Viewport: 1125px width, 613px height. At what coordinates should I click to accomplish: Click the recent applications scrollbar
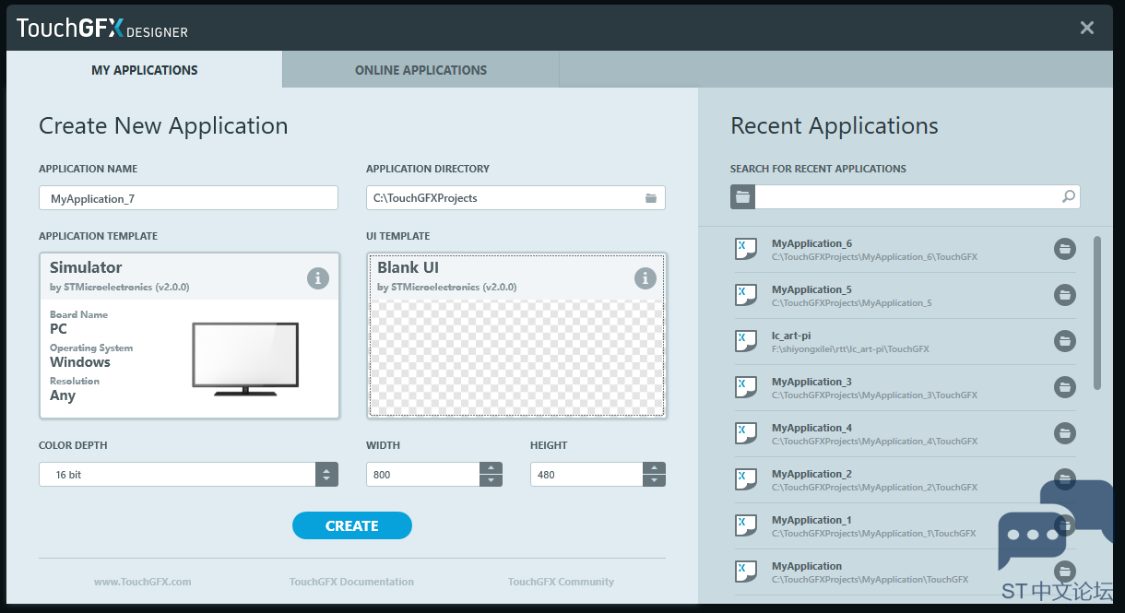pos(1096,312)
